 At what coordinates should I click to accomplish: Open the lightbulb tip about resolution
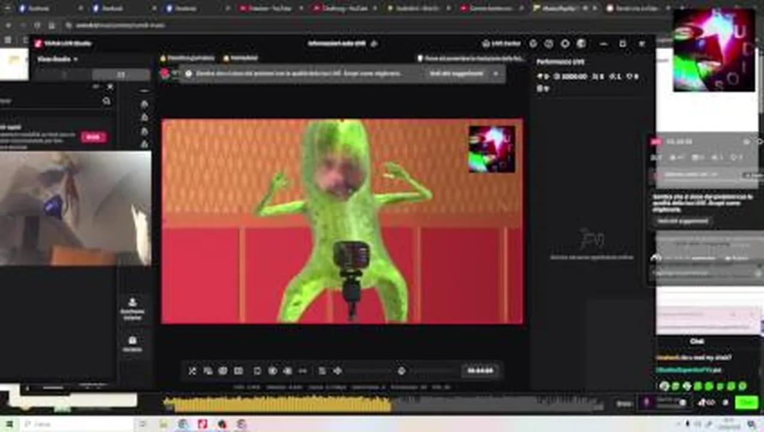(x=471, y=58)
